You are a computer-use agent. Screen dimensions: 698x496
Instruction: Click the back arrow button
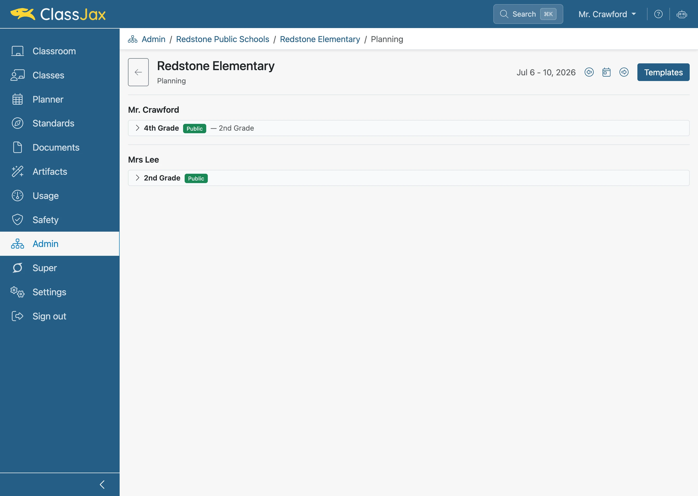[138, 72]
